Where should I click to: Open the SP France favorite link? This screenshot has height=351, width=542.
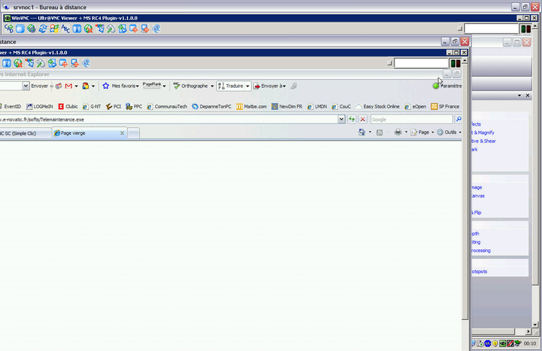click(445, 107)
